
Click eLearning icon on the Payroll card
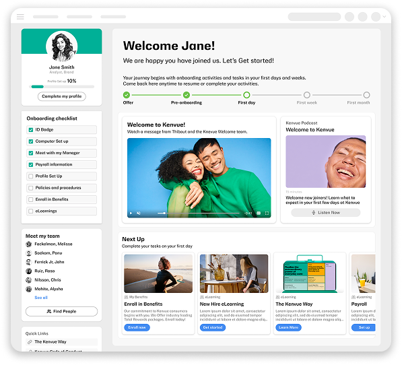tap(354, 297)
